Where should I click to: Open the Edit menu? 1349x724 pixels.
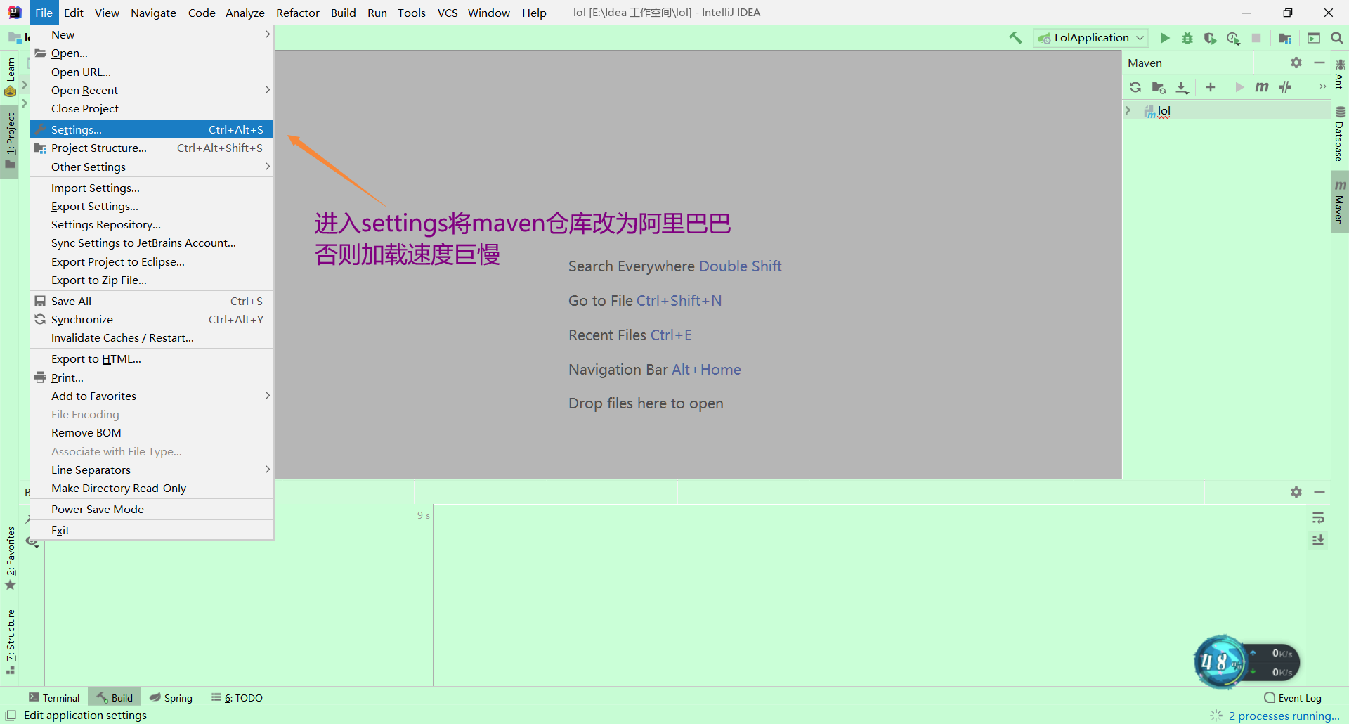[73, 13]
